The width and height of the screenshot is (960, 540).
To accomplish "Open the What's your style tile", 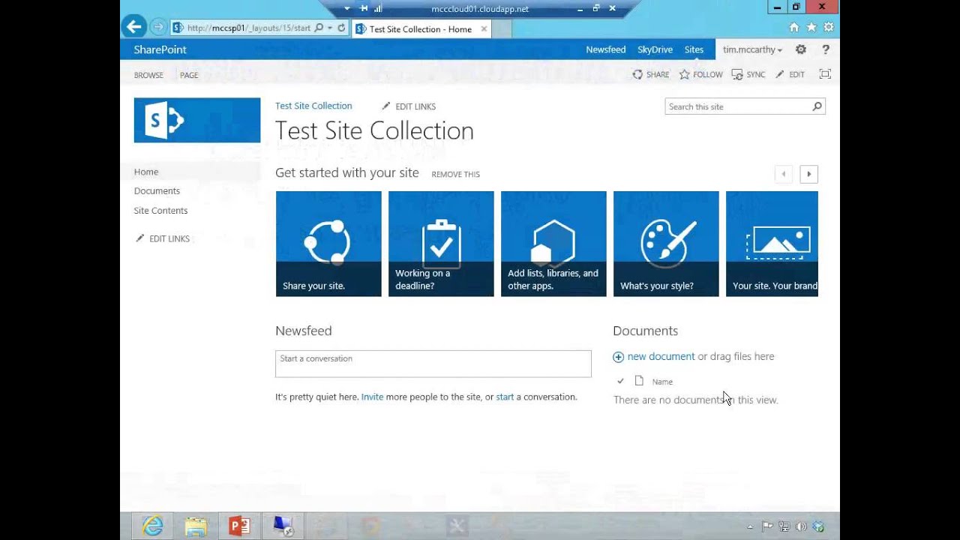I will (x=666, y=244).
